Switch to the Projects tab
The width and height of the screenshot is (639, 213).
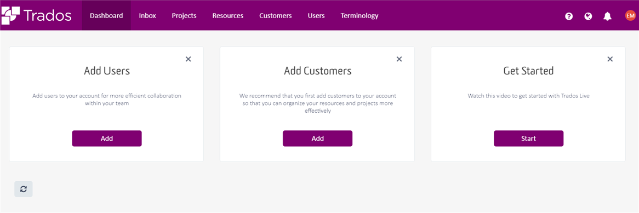tap(184, 15)
